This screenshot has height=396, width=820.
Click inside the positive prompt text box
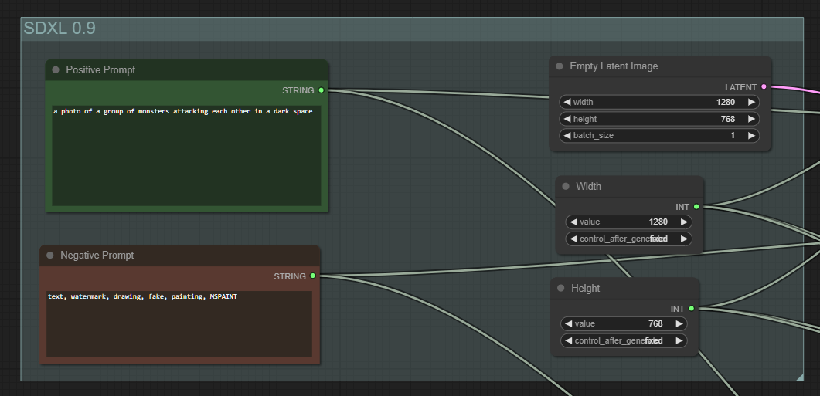click(185, 158)
